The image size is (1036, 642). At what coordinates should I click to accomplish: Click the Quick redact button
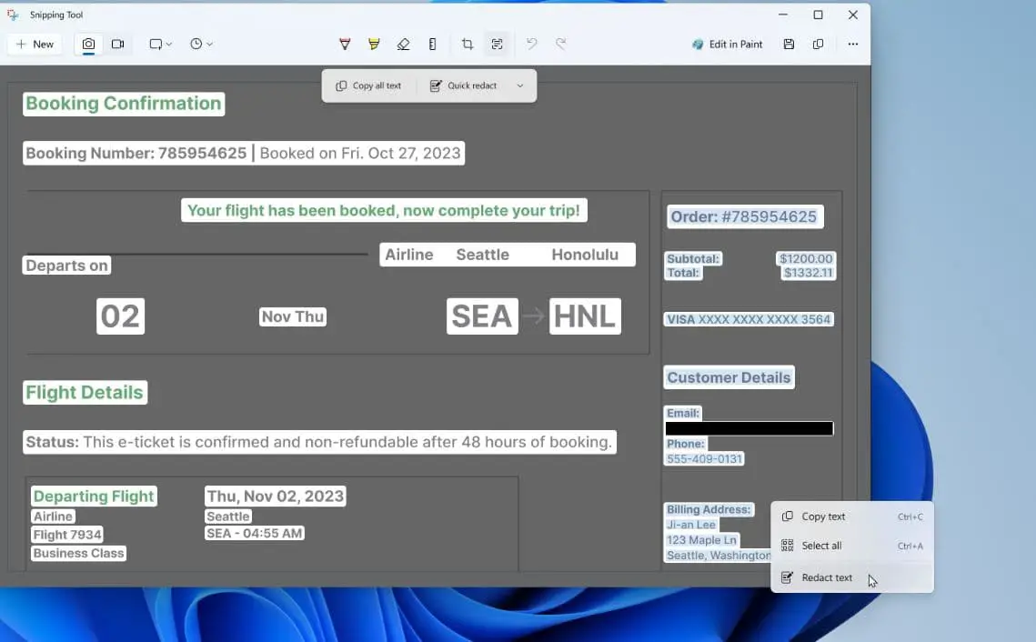point(464,85)
